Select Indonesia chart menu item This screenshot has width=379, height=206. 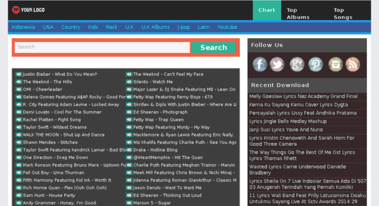tap(23, 27)
